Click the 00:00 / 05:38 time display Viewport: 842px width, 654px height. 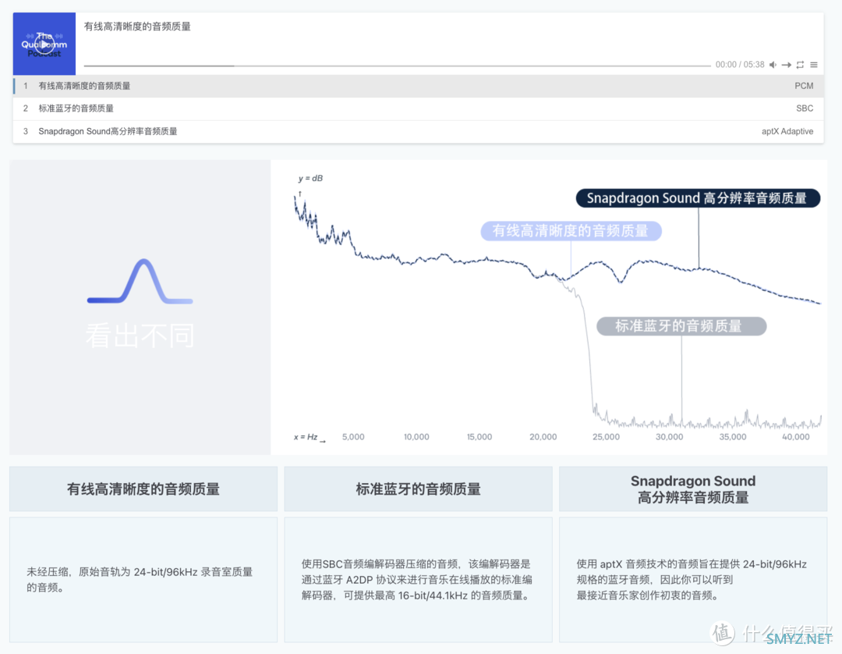739,65
